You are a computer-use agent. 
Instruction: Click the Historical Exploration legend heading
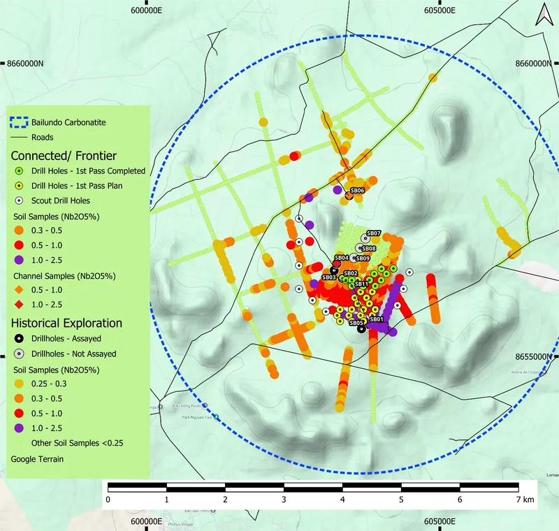point(66,323)
